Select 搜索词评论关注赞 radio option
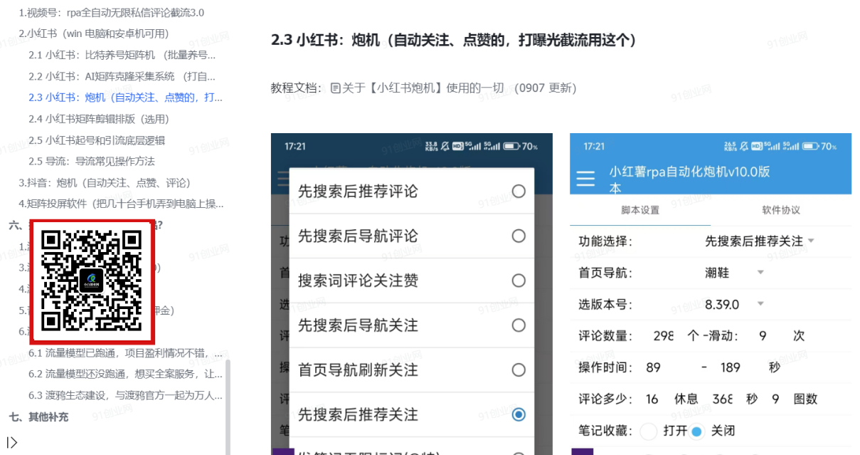This screenshot has height=455, width=860. point(519,281)
